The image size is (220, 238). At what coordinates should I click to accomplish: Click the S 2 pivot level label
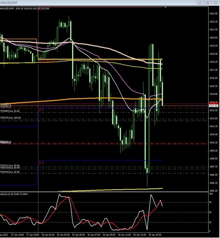[x=41, y=163]
